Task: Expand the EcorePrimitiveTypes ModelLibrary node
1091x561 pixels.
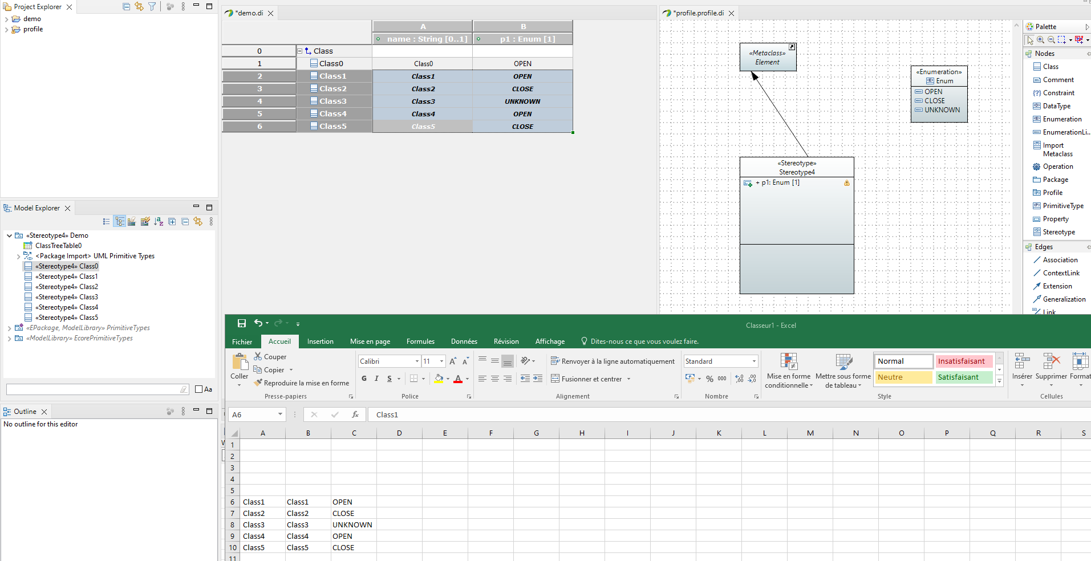Action: pos(9,338)
